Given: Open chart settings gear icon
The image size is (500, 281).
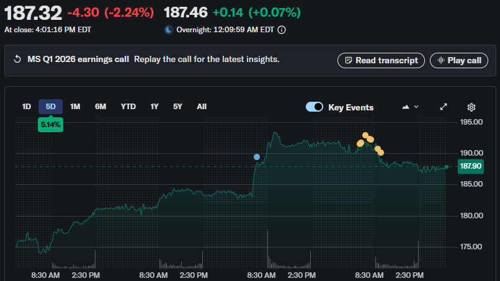Looking at the screenshot, I should click(x=471, y=107).
